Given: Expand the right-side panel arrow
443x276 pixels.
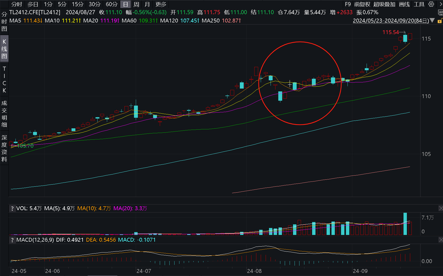Looking at the screenshot, I should tap(440, 4).
